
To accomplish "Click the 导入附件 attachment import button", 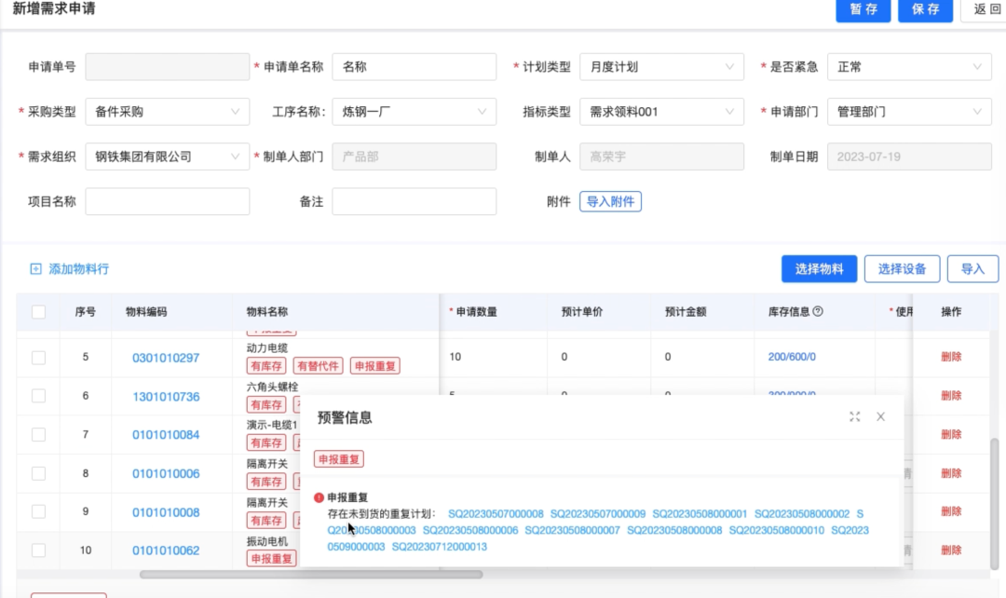I will pos(610,200).
